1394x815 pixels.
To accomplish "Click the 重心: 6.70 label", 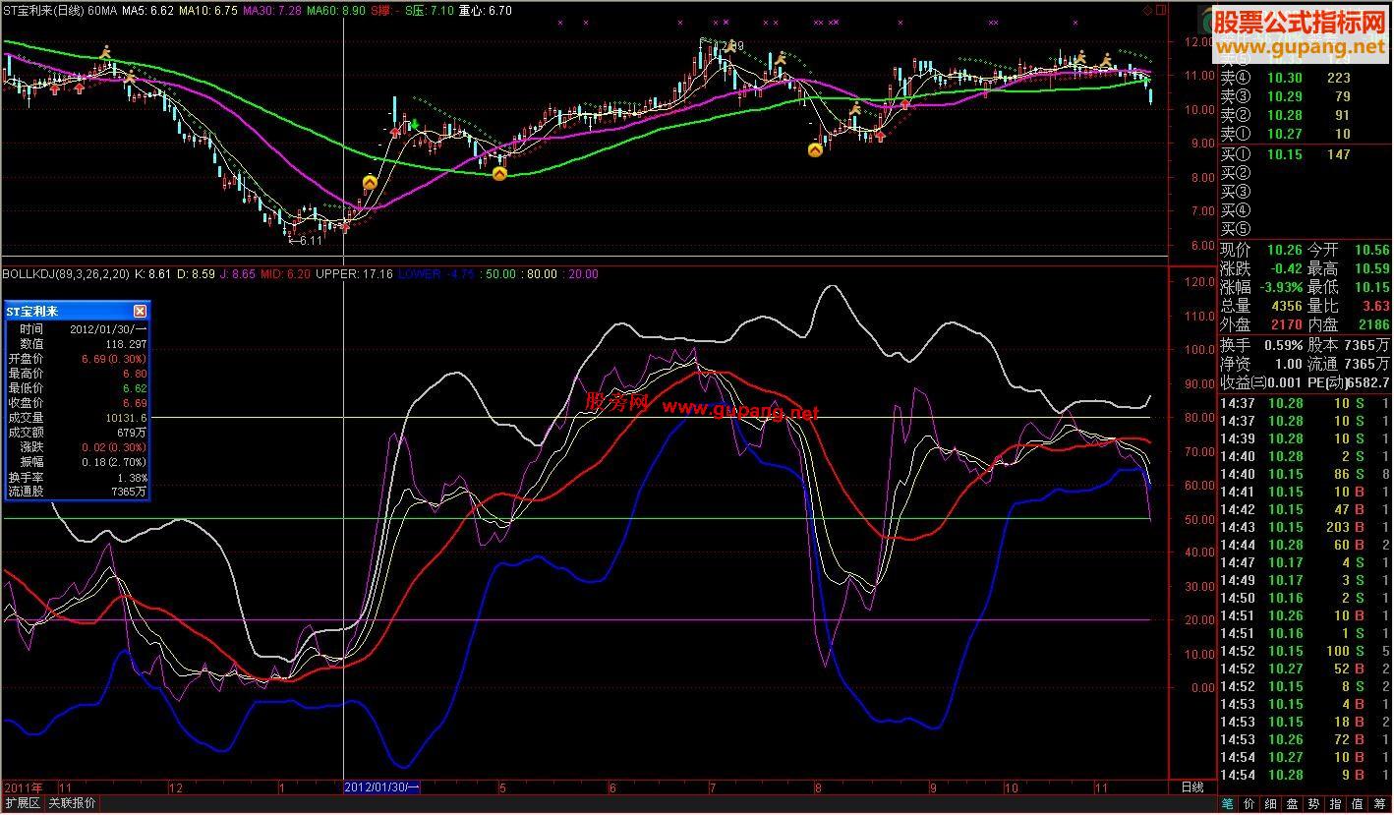I will pyautogui.click(x=486, y=10).
